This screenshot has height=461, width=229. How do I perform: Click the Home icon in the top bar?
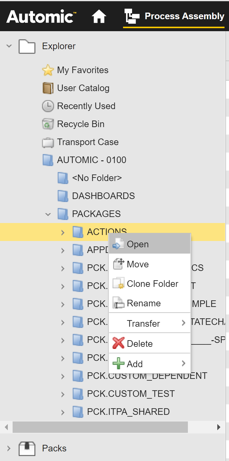(x=99, y=16)
